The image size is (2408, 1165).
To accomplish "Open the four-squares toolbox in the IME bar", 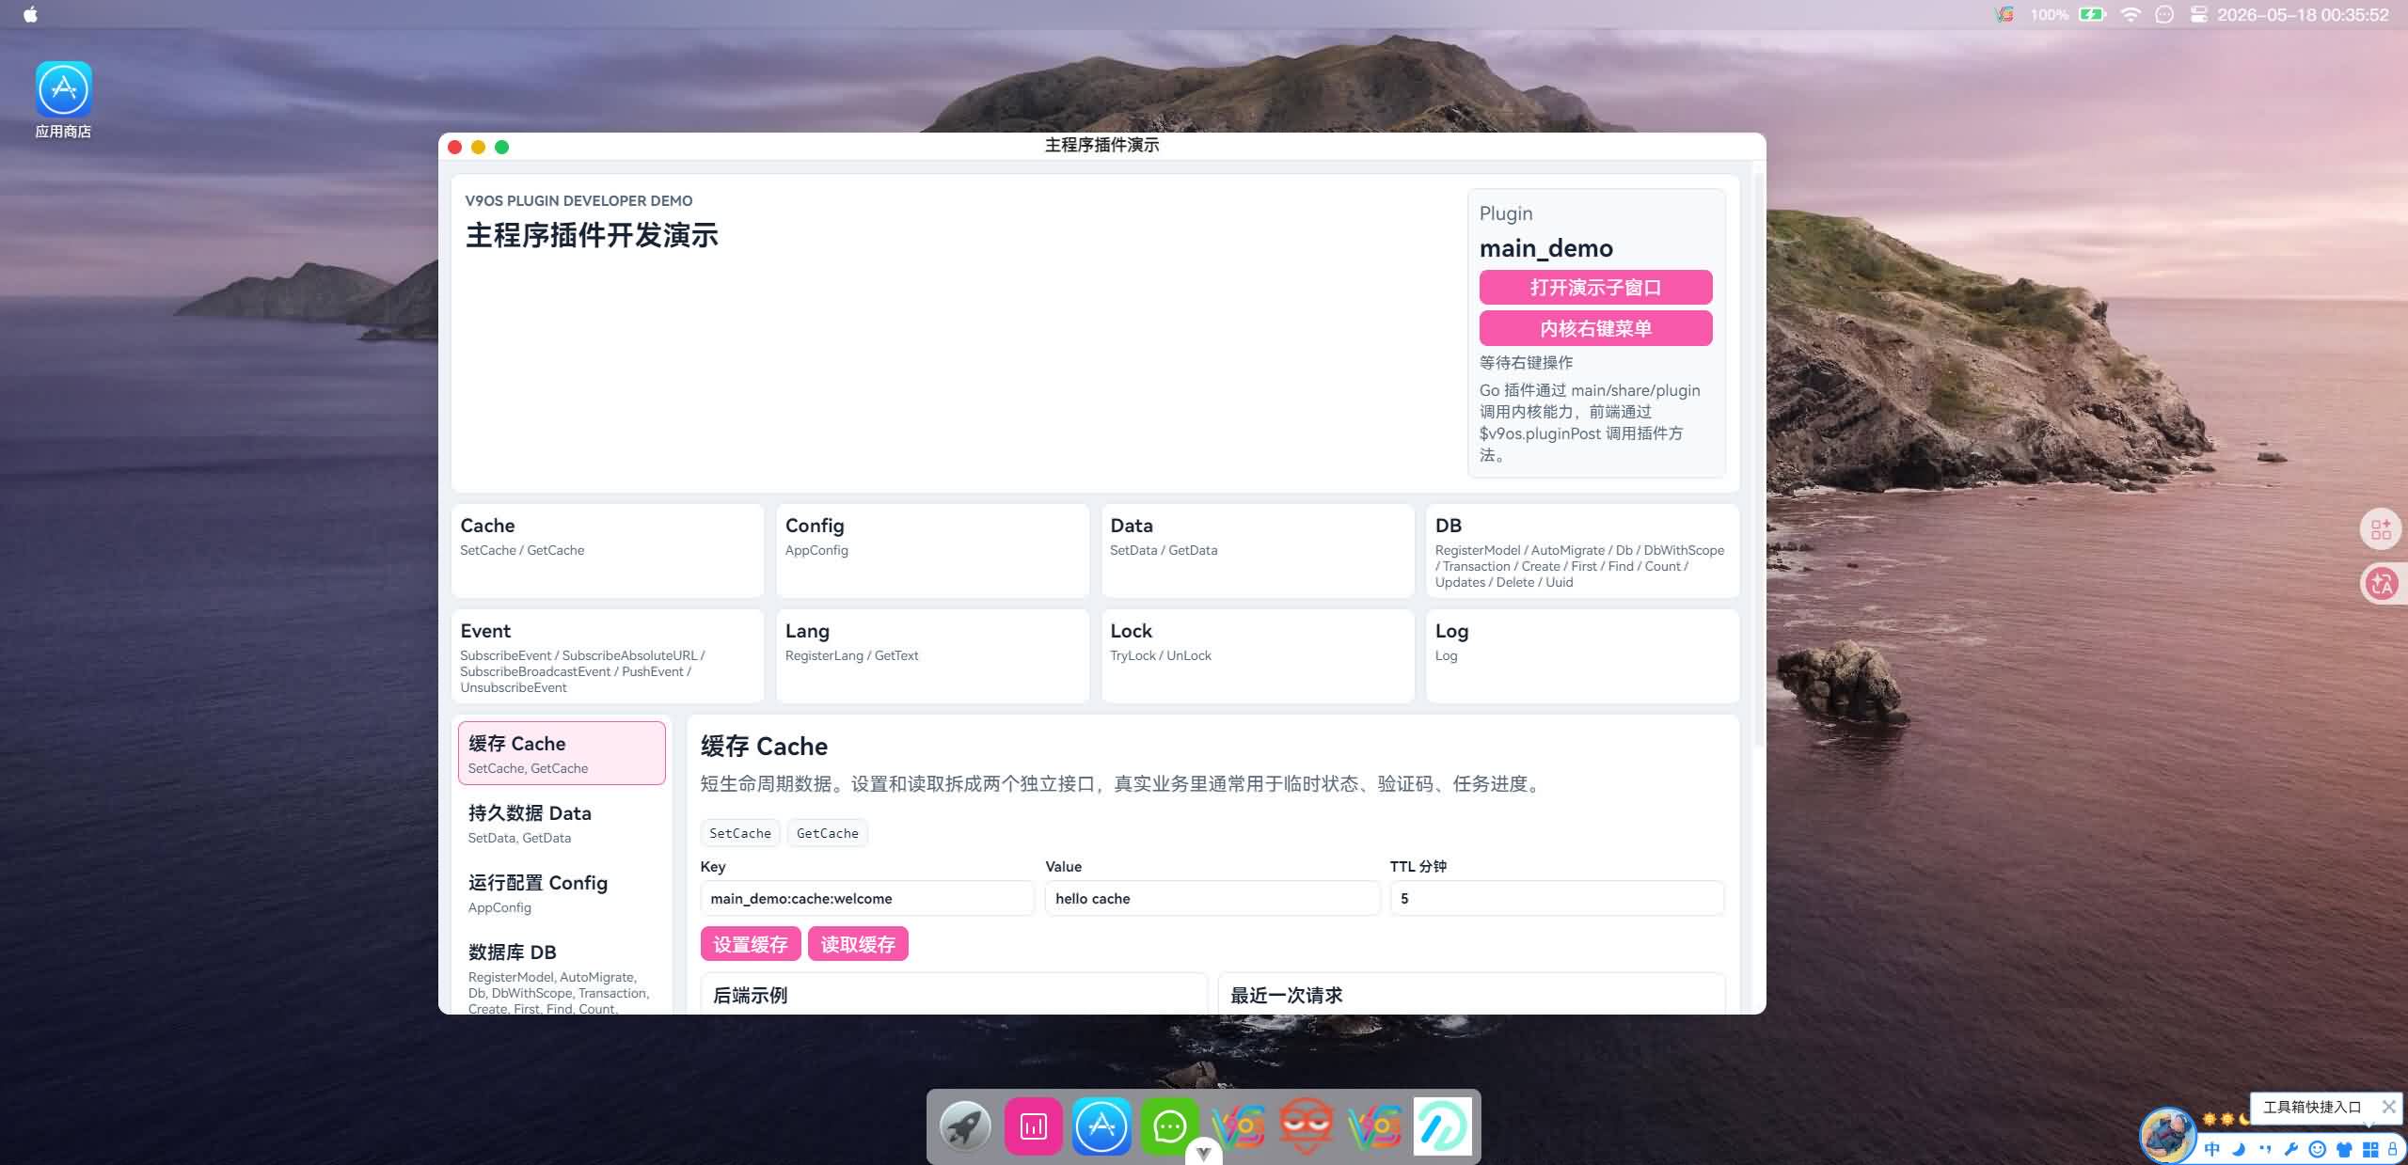I will coord(2370,1149).
